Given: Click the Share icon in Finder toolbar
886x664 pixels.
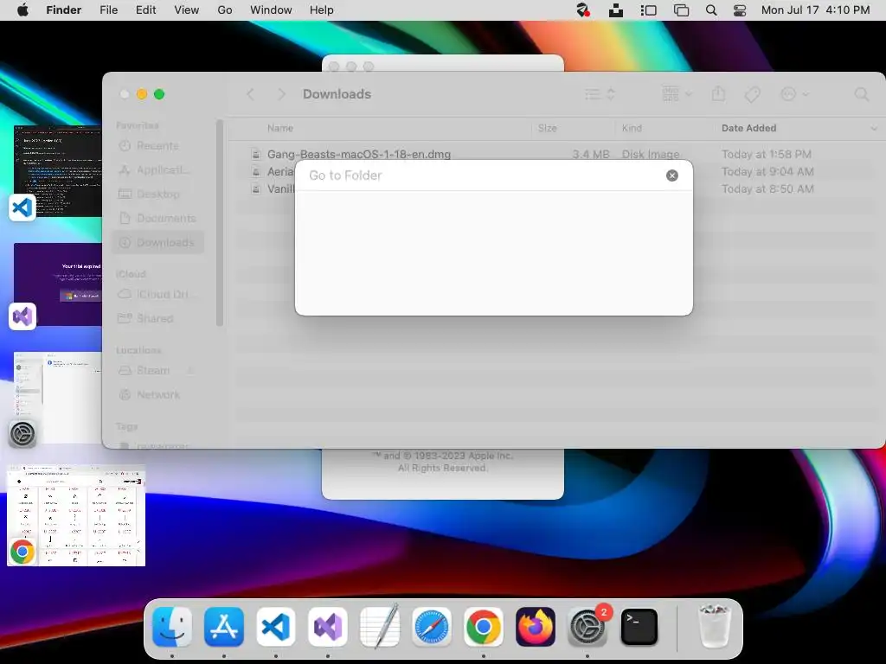Looking at the screenshot, I should click(x=718, y=93).
